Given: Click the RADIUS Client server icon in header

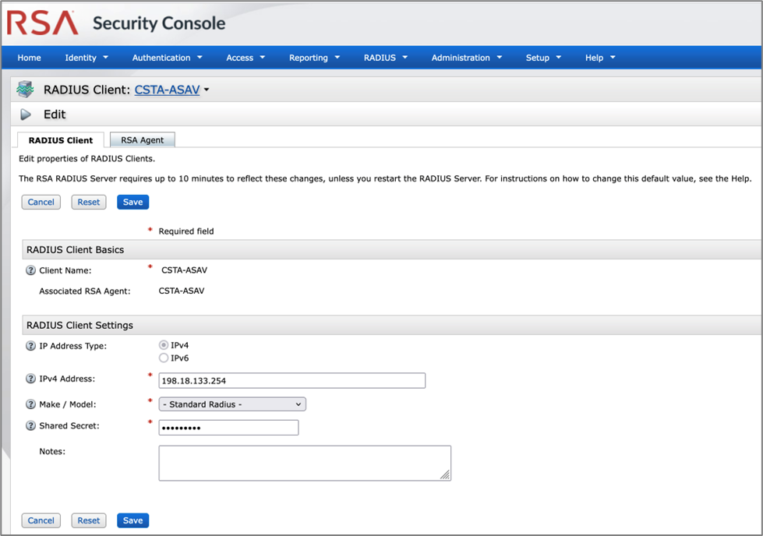Looking at the screenshot, I should (x=25, y=90).
